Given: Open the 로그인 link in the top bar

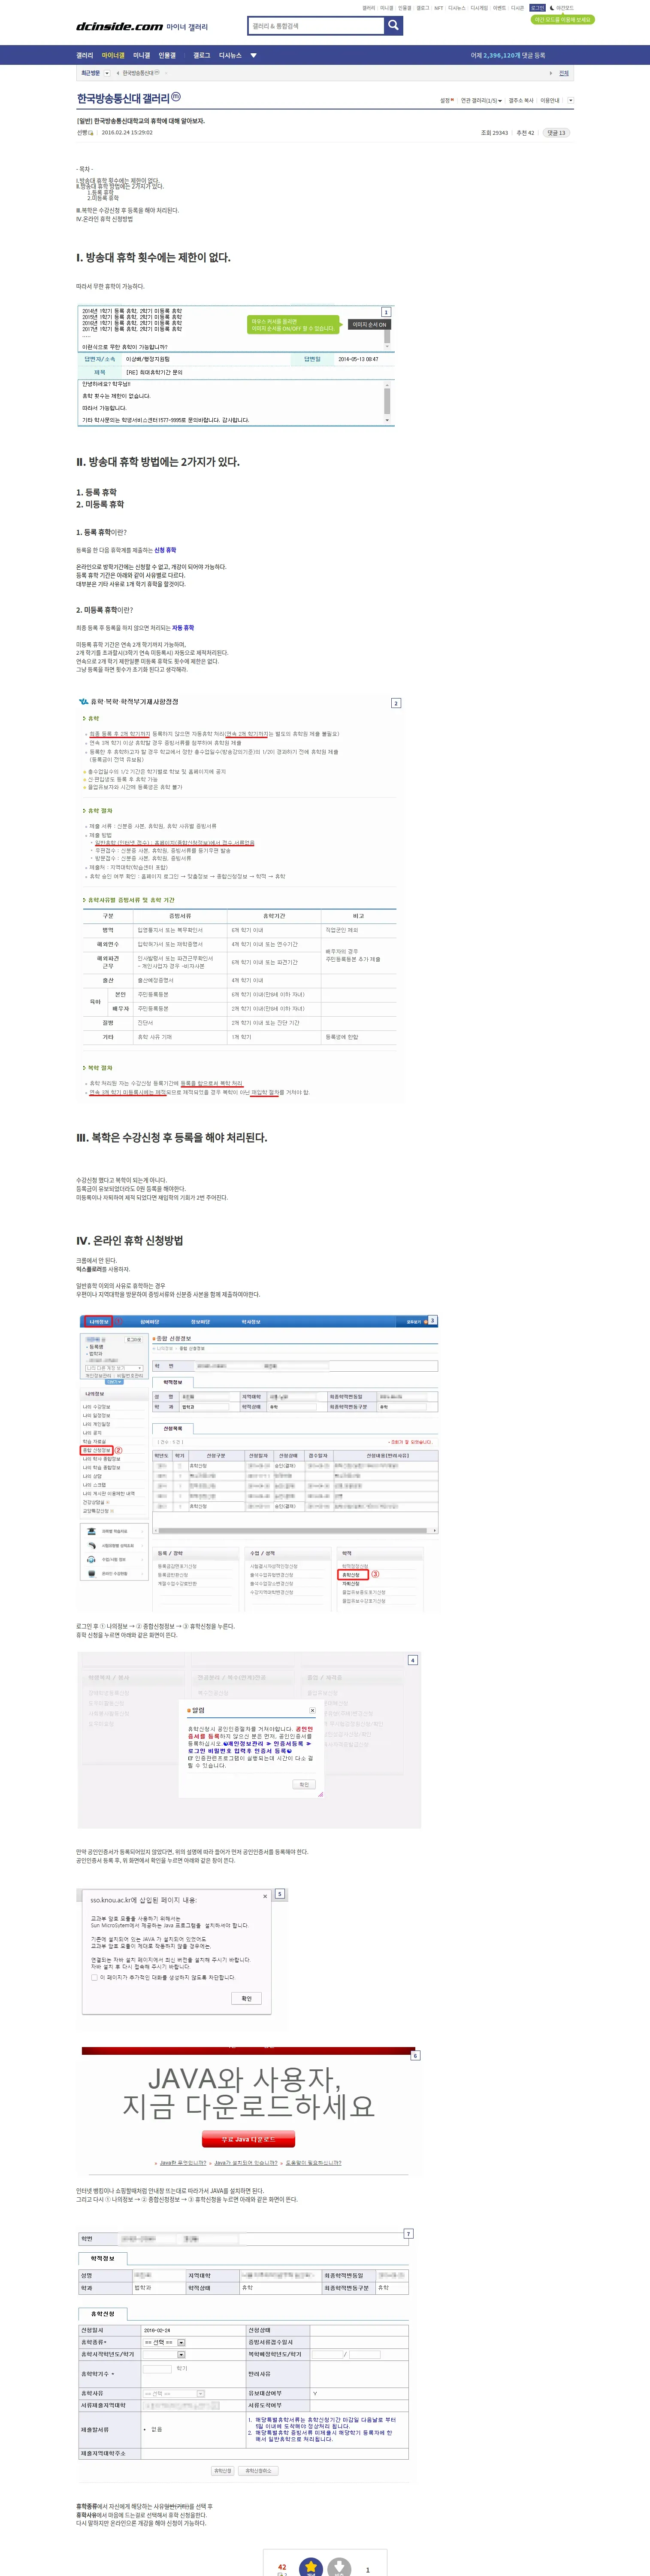Looking at the screenshot, I should [x=537, y=8].
